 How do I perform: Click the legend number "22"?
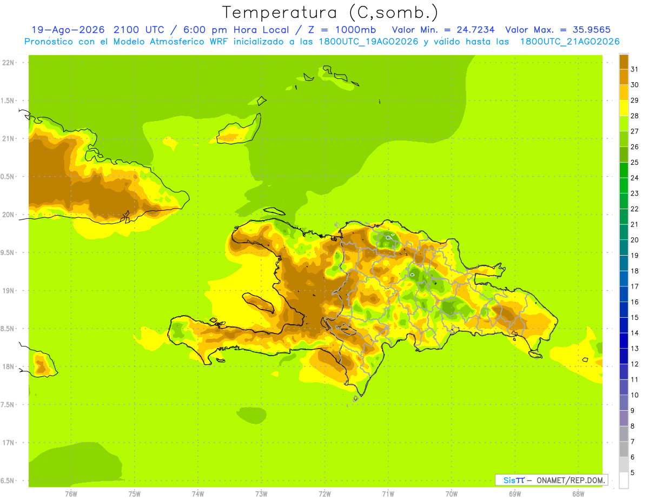[x=635, y=209]
